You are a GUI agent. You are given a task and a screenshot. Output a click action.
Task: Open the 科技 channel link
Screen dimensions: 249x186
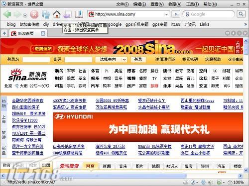[x=59, y=86]
